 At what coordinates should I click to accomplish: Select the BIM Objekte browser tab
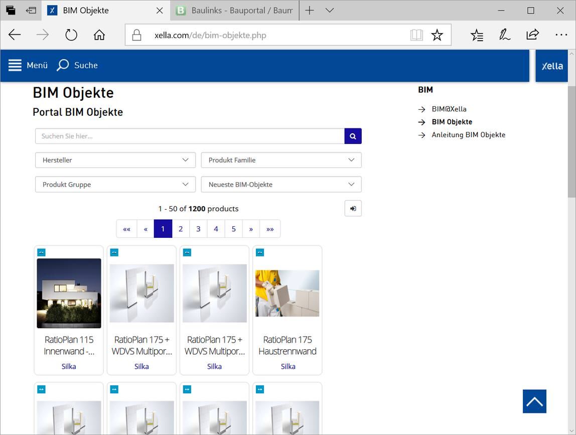pyautogui.click(x=106, y=11)
